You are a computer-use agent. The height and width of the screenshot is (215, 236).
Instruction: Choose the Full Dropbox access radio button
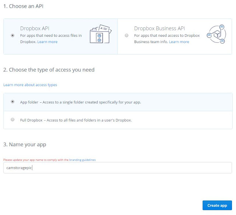[x=13, y=120]
